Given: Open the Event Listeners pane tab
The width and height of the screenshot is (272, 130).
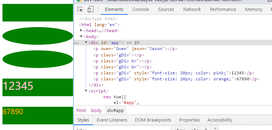Looking at the screenshot, I should [112, 120].
